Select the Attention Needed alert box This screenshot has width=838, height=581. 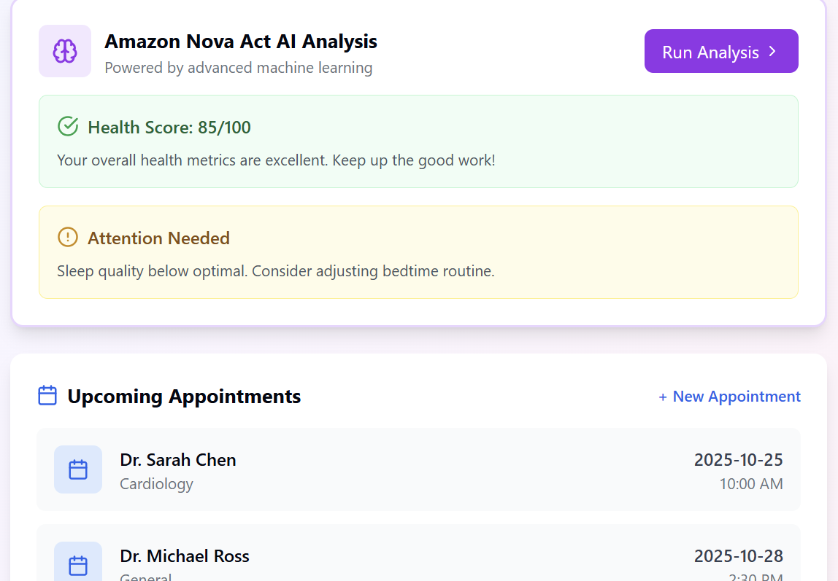(x=418, y=252)
